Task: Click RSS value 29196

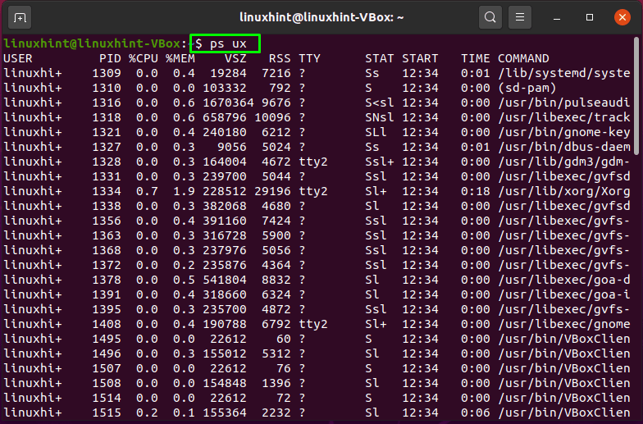Action: point(272,192)
